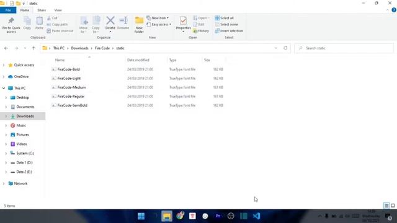This screenshot has height=223, width=397.
Task: Click the Search static field
Action: click(x=344, y=48)
